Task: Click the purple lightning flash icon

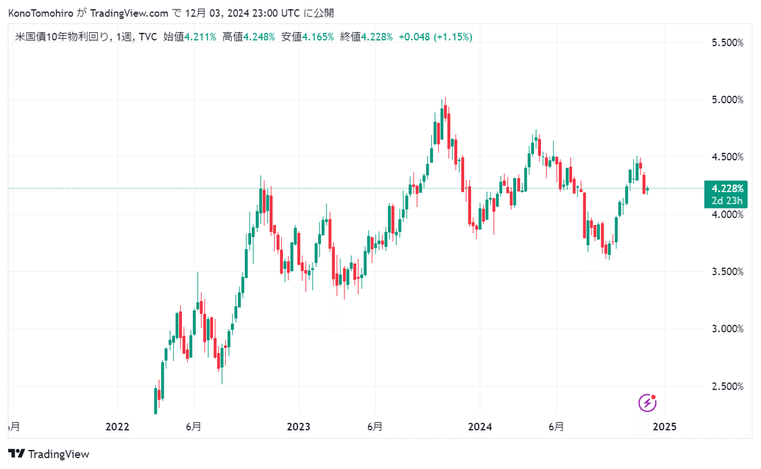Action: coord(647,402)
